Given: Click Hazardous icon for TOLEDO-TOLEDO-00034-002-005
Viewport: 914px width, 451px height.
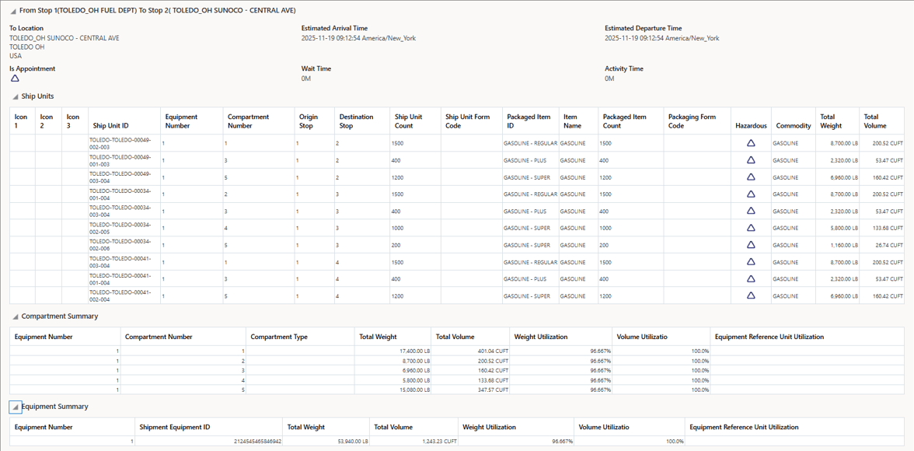Looking at the screenshot, I should [750, 229].
